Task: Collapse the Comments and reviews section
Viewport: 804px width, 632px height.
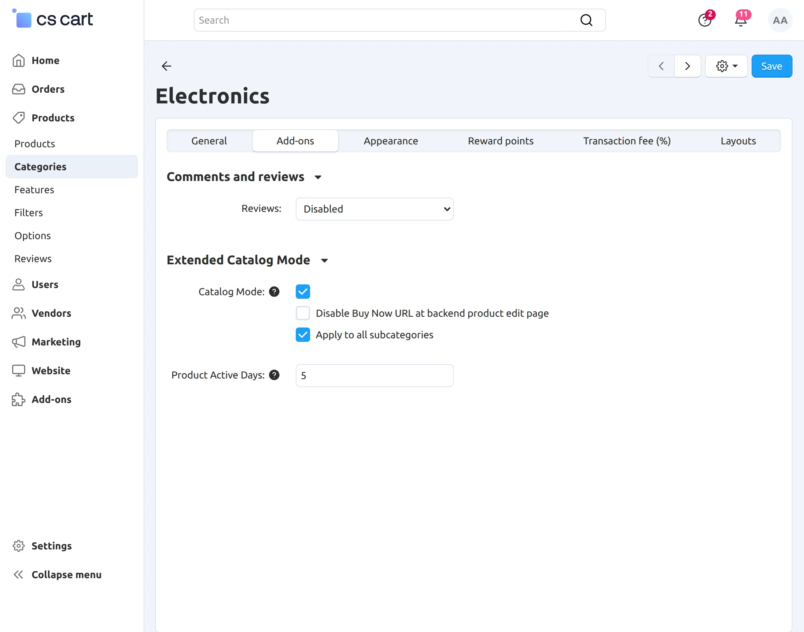Action: [x=244, y=177]
